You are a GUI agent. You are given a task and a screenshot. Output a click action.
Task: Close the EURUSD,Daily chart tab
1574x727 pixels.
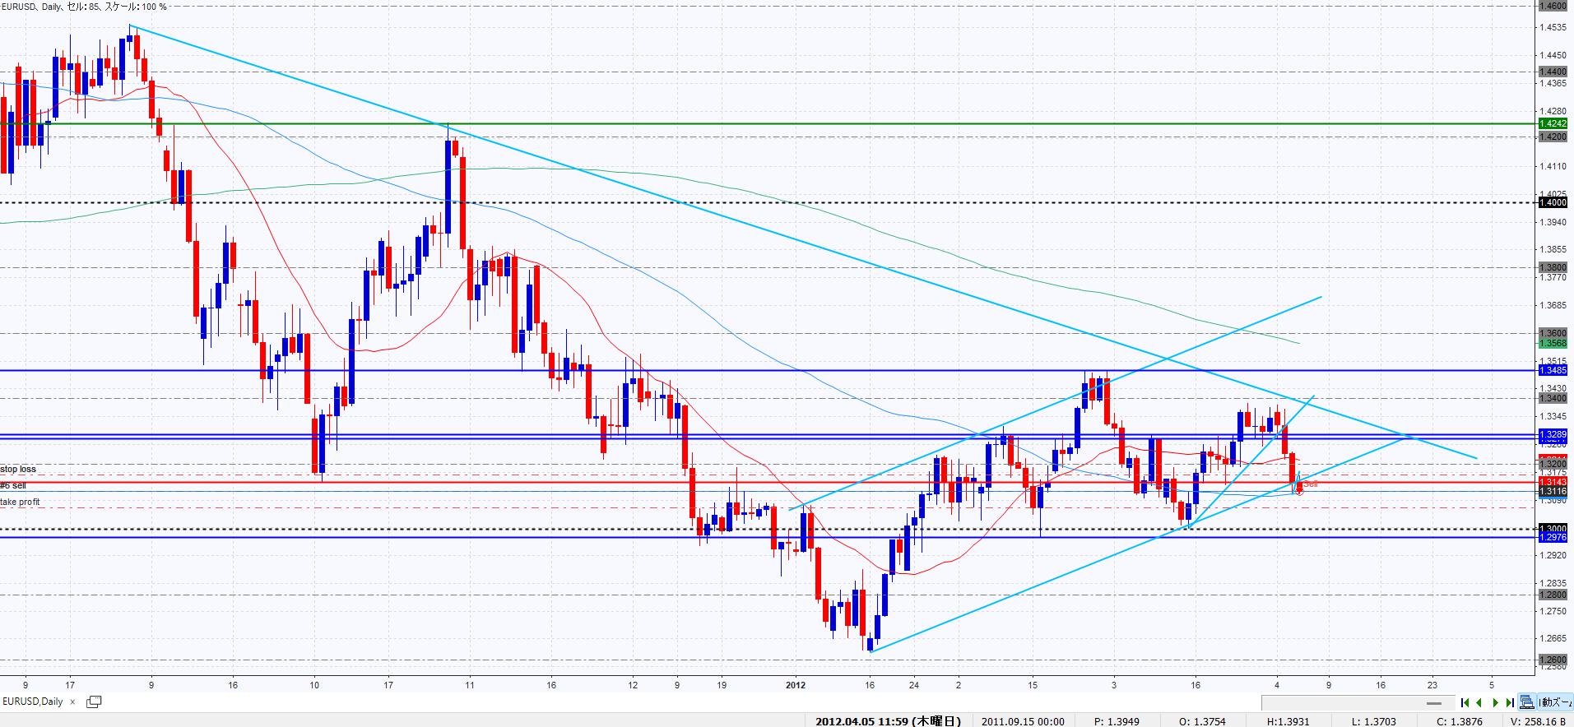[72, 702]
